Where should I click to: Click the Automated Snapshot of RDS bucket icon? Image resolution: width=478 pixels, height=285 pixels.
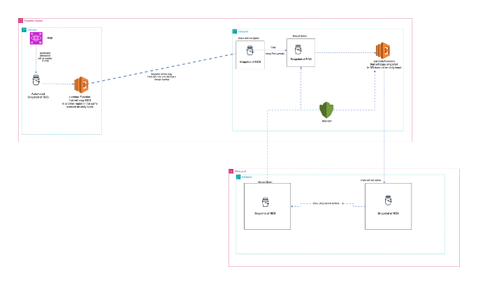36,80
